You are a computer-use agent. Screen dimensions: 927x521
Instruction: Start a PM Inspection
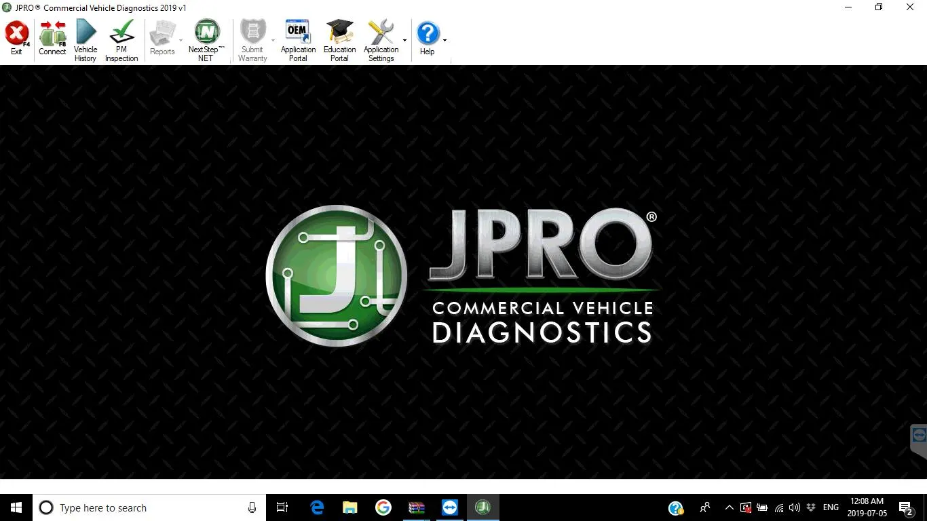pyautogui.click(x=121, y=41)
